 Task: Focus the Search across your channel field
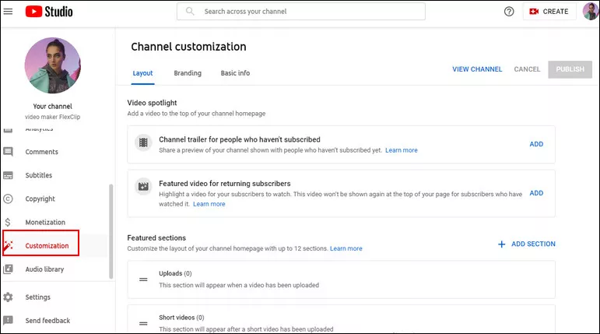(x=300, y=12)
